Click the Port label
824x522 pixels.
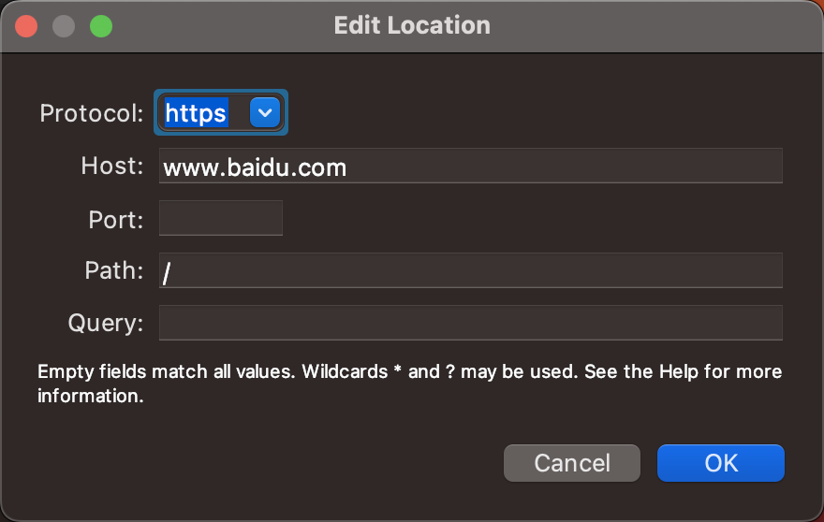115,221
